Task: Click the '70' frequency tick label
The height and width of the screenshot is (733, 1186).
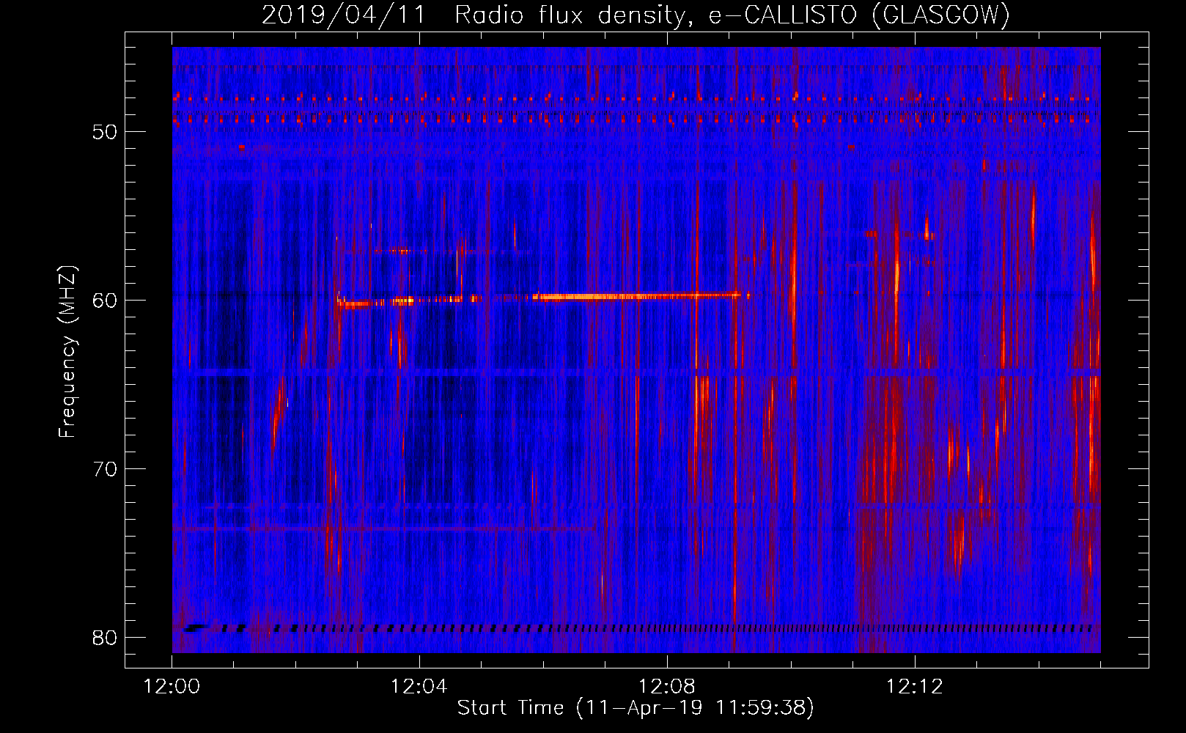Action: click(x=105, y=469)
